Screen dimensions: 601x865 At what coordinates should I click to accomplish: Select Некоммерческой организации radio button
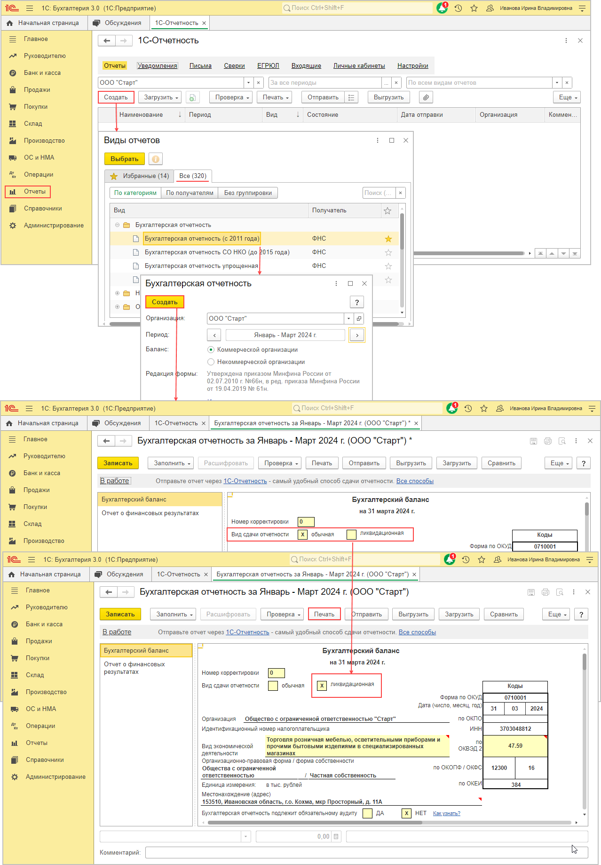(211, 362)
